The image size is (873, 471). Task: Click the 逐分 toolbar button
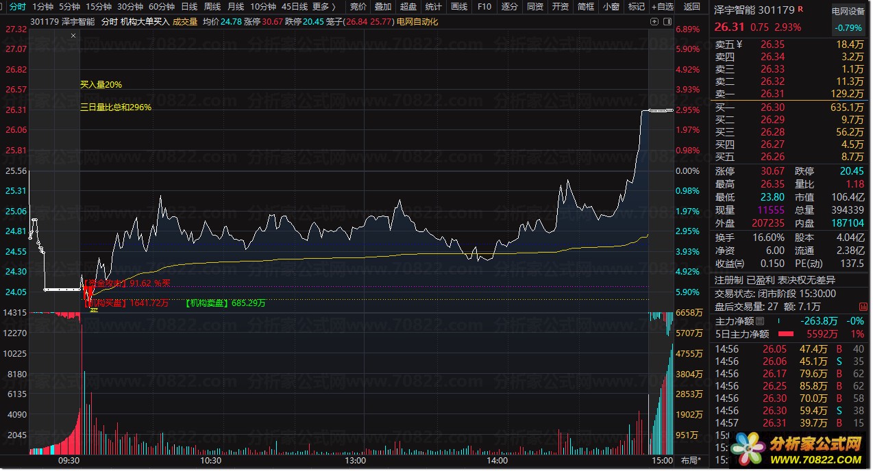point(510,7)
